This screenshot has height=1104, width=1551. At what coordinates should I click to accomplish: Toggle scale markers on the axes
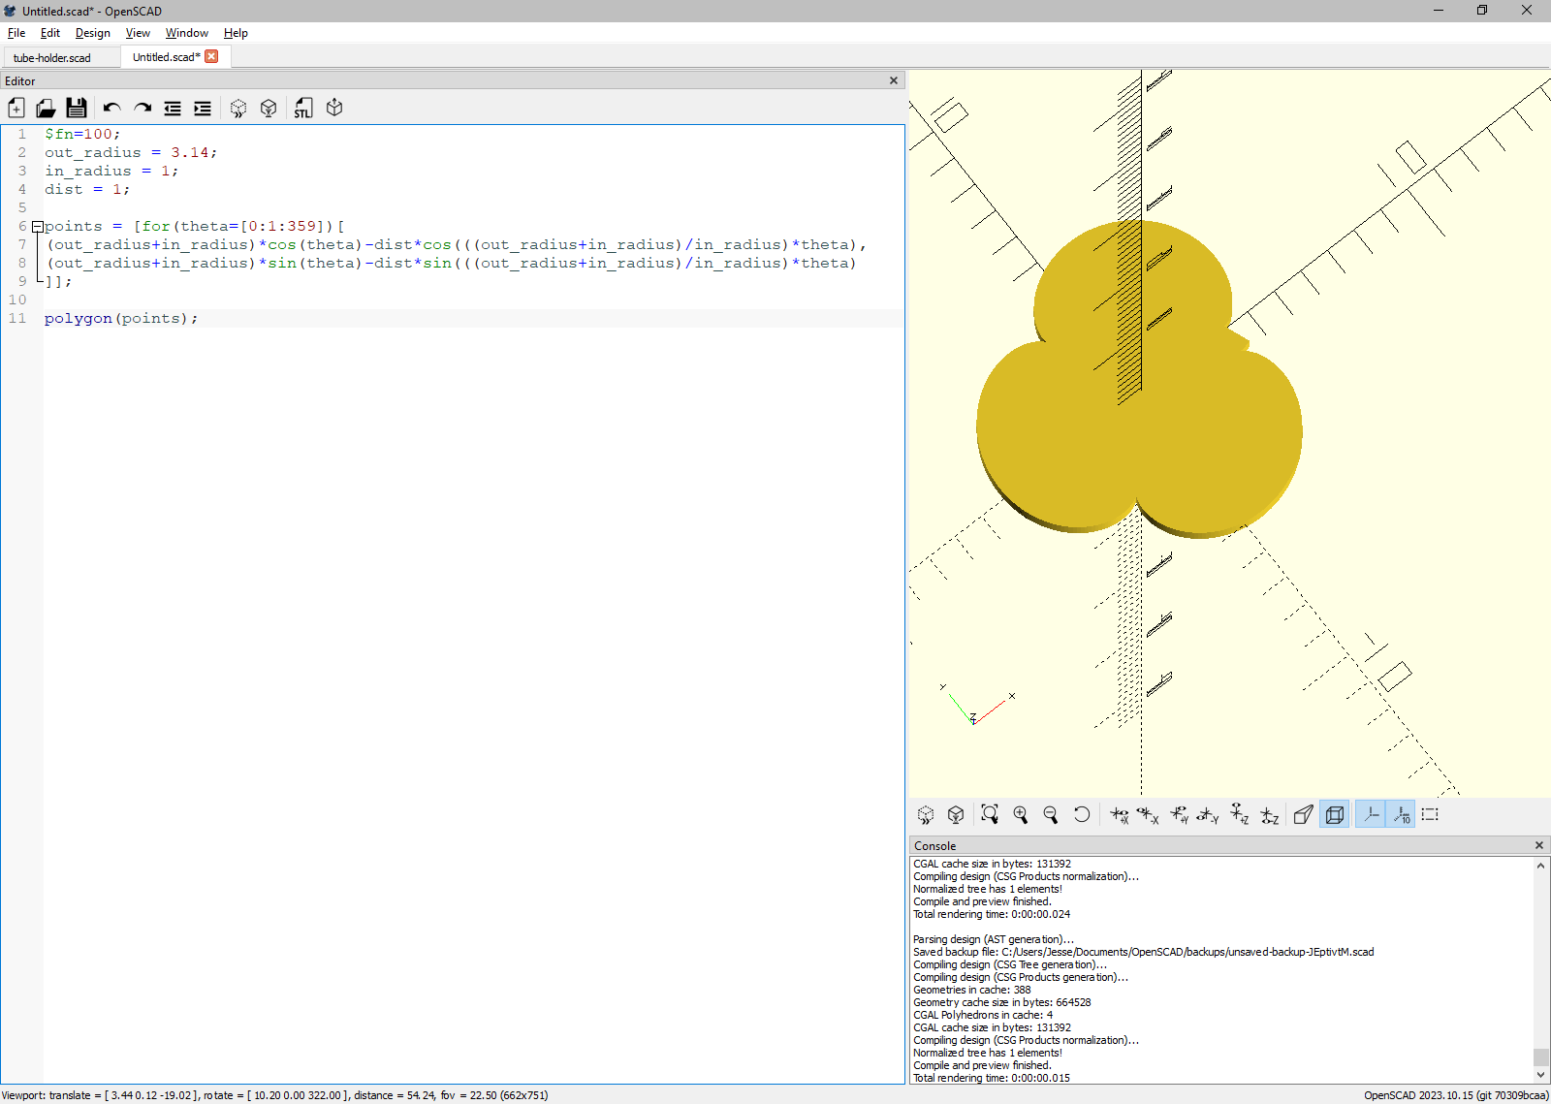(x=1402, y=814)
